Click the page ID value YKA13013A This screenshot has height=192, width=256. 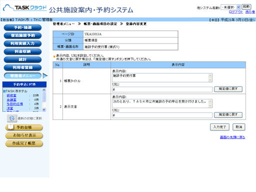point(93,34)
